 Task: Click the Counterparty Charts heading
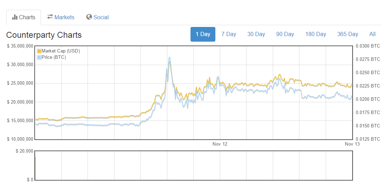[x=44, y=35]
